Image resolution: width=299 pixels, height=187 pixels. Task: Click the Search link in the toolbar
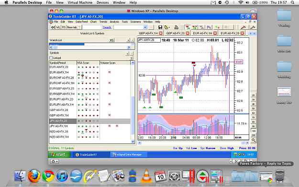pyautogui.click(x=107, y=27)
